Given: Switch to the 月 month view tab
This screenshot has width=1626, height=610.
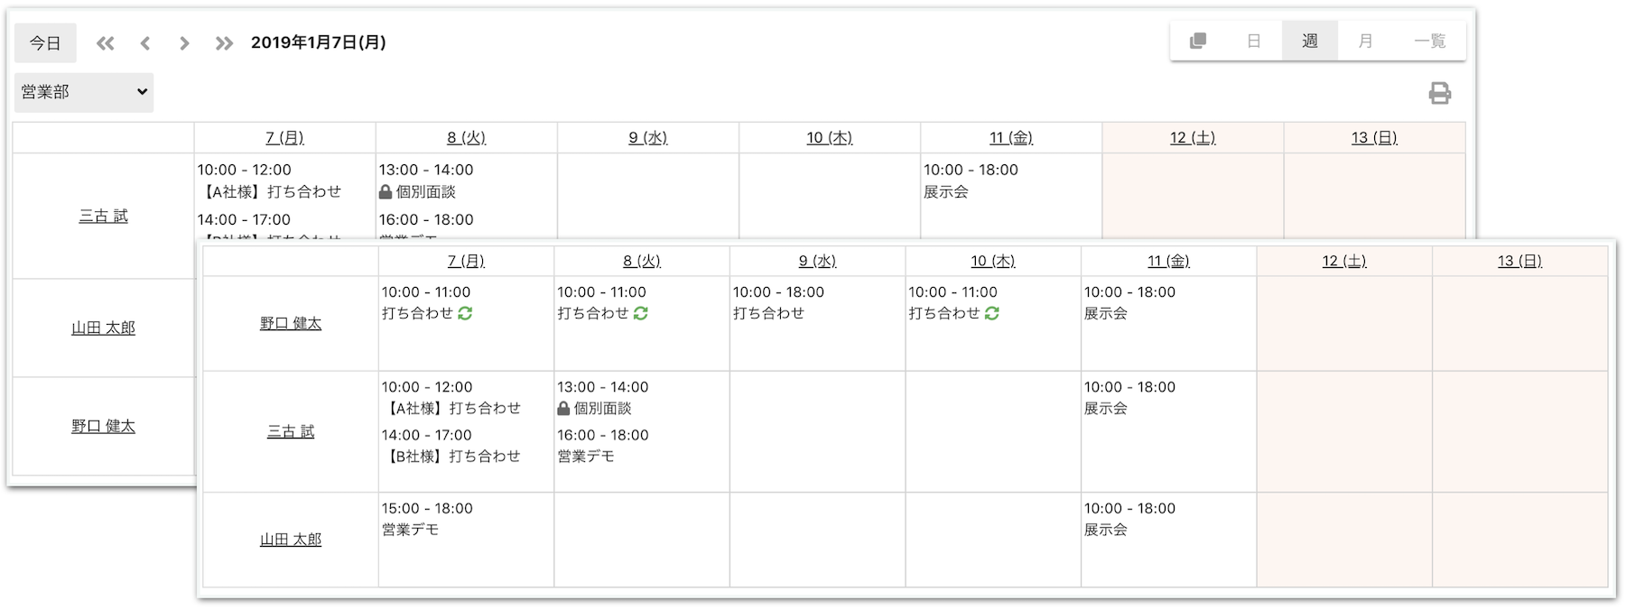Looking at the screenshot, I should click(x=1365, y=42).
